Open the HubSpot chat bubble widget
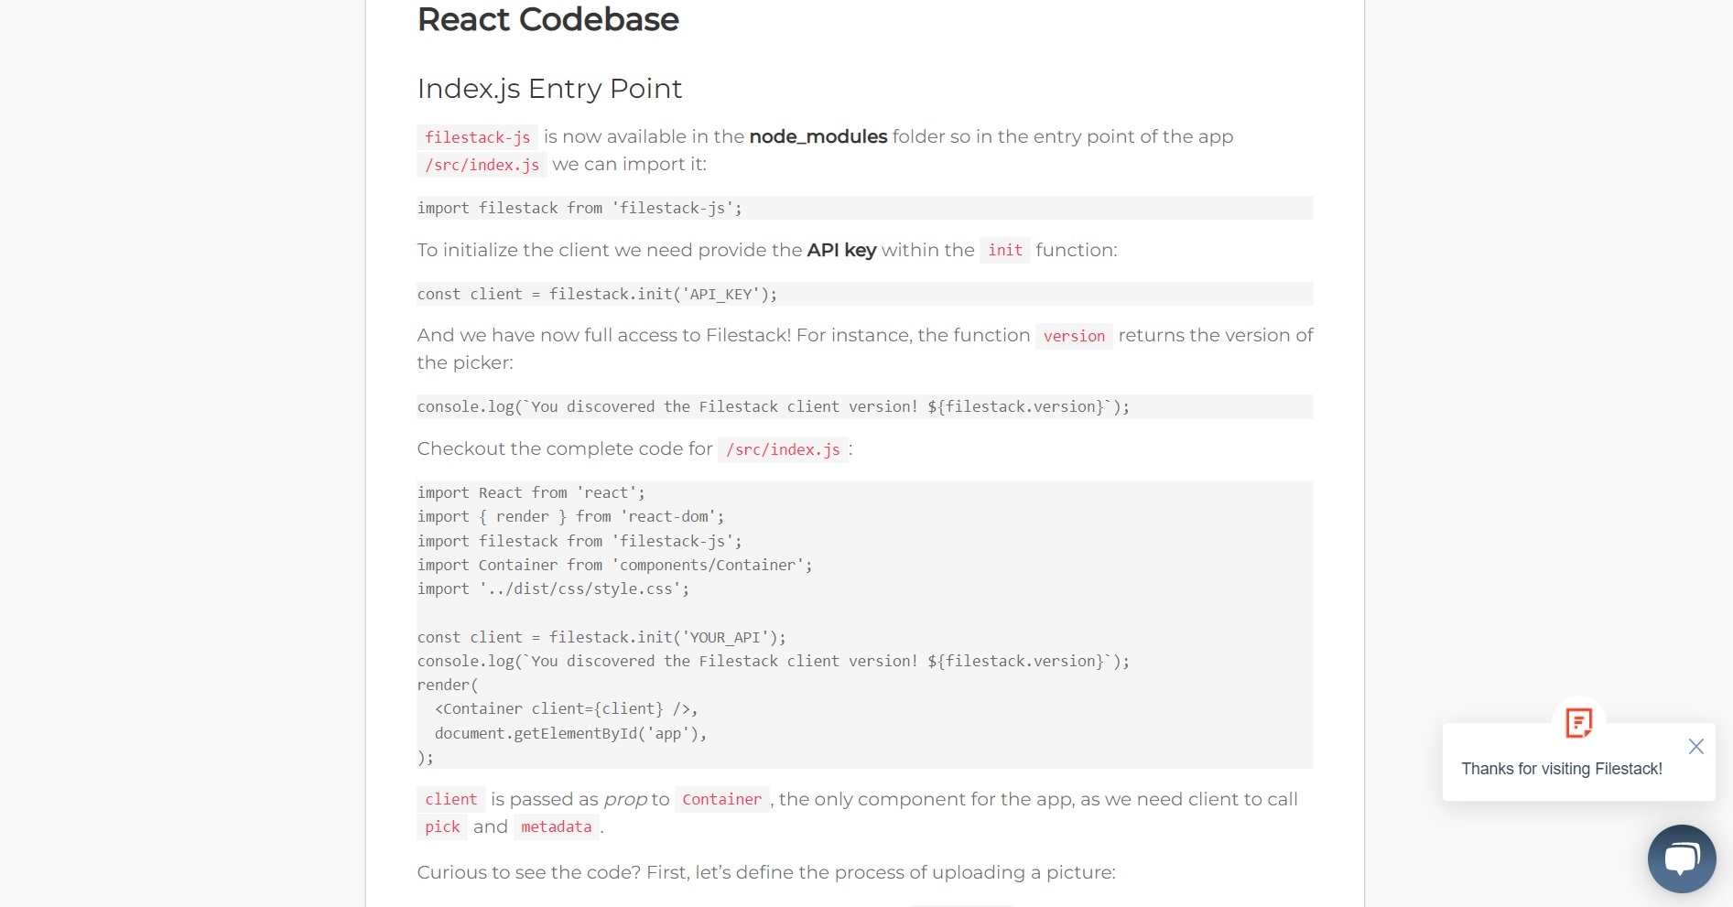This screenshot has height=907, width=1733. (x=1681, y=858)
